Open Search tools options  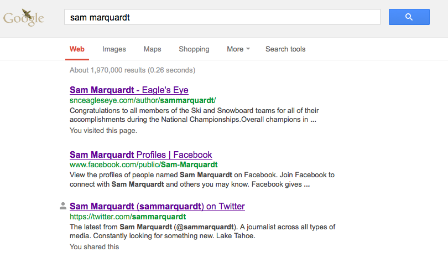(x=285, y=49)
